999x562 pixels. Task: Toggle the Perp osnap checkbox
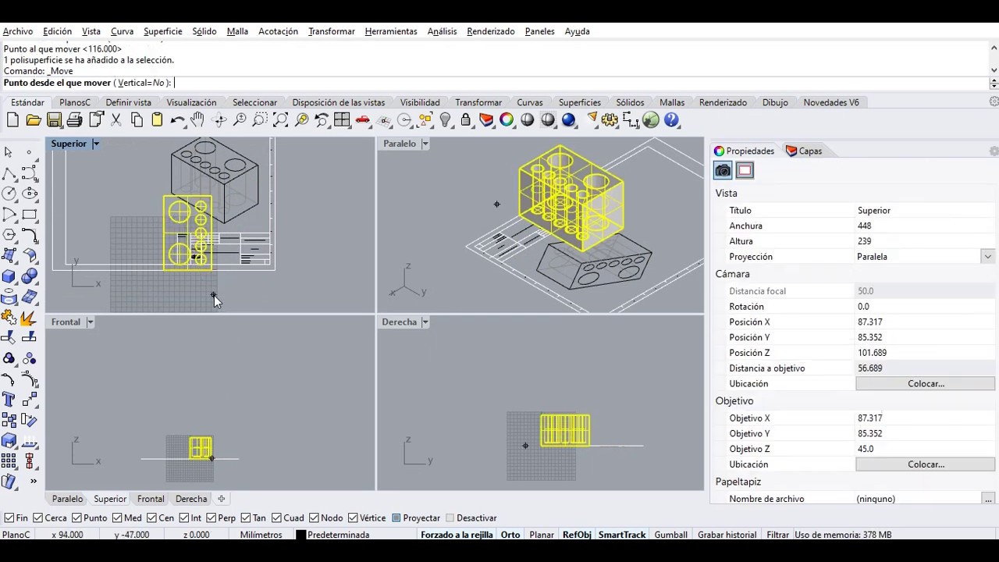[211, 518]
